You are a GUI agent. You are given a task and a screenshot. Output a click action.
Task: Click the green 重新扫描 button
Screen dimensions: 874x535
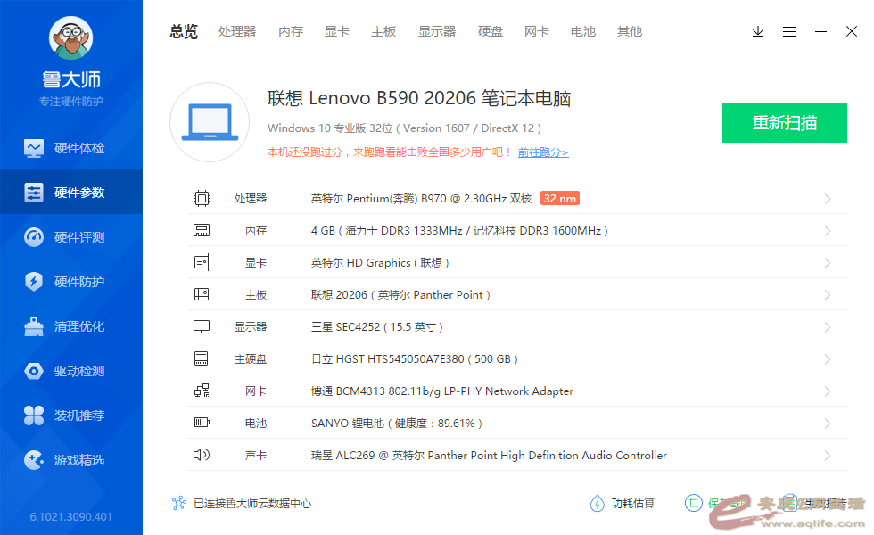[x=784, y=123]
